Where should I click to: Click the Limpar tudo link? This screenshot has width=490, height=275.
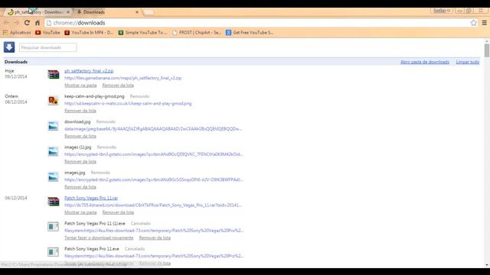tap(468, 62)
